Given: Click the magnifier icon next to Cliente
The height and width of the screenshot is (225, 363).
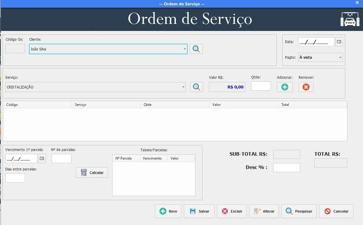Looking at the screenshot, I should (x=196, y=49).
